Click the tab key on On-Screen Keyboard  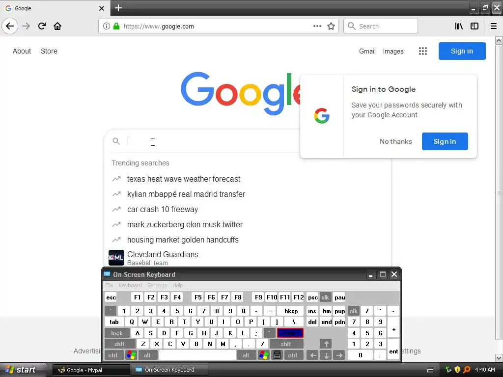(x=114, y=322)
